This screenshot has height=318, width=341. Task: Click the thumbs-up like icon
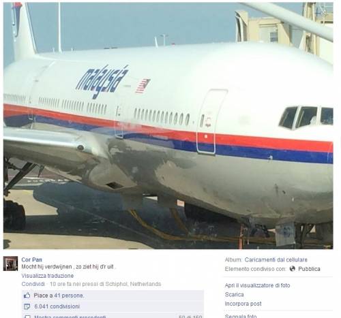coord(27,296)
